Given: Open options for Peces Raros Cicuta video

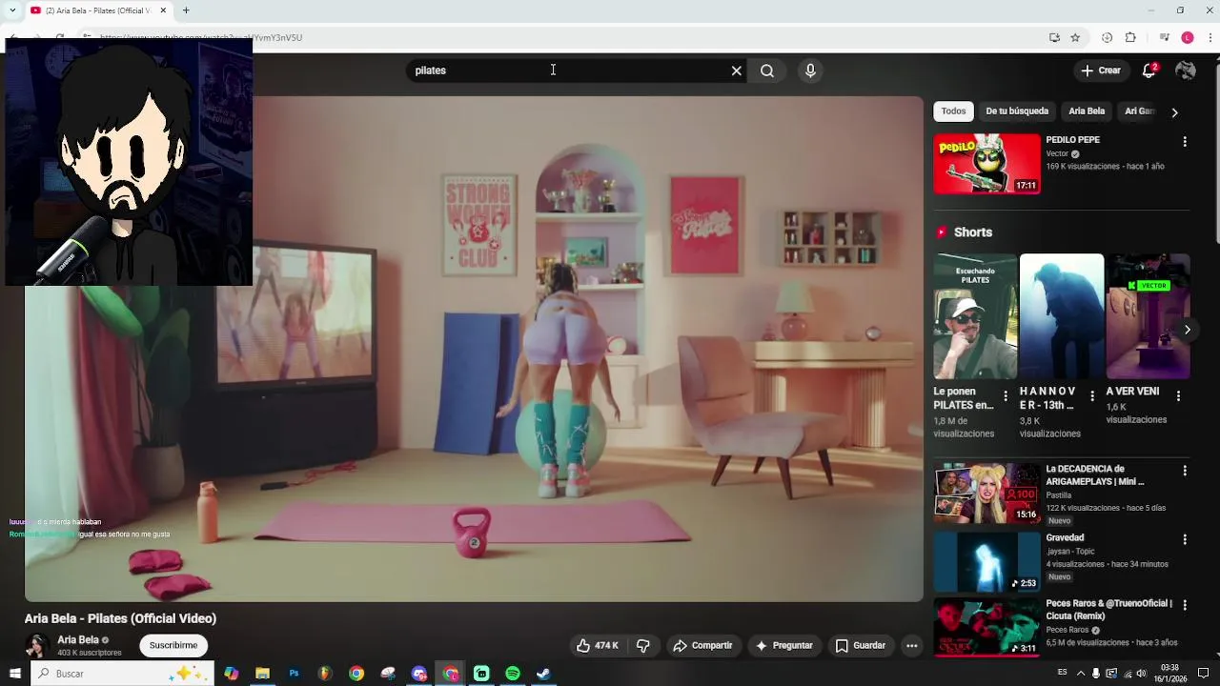Looking at the screenshot, I should 1185,605.
